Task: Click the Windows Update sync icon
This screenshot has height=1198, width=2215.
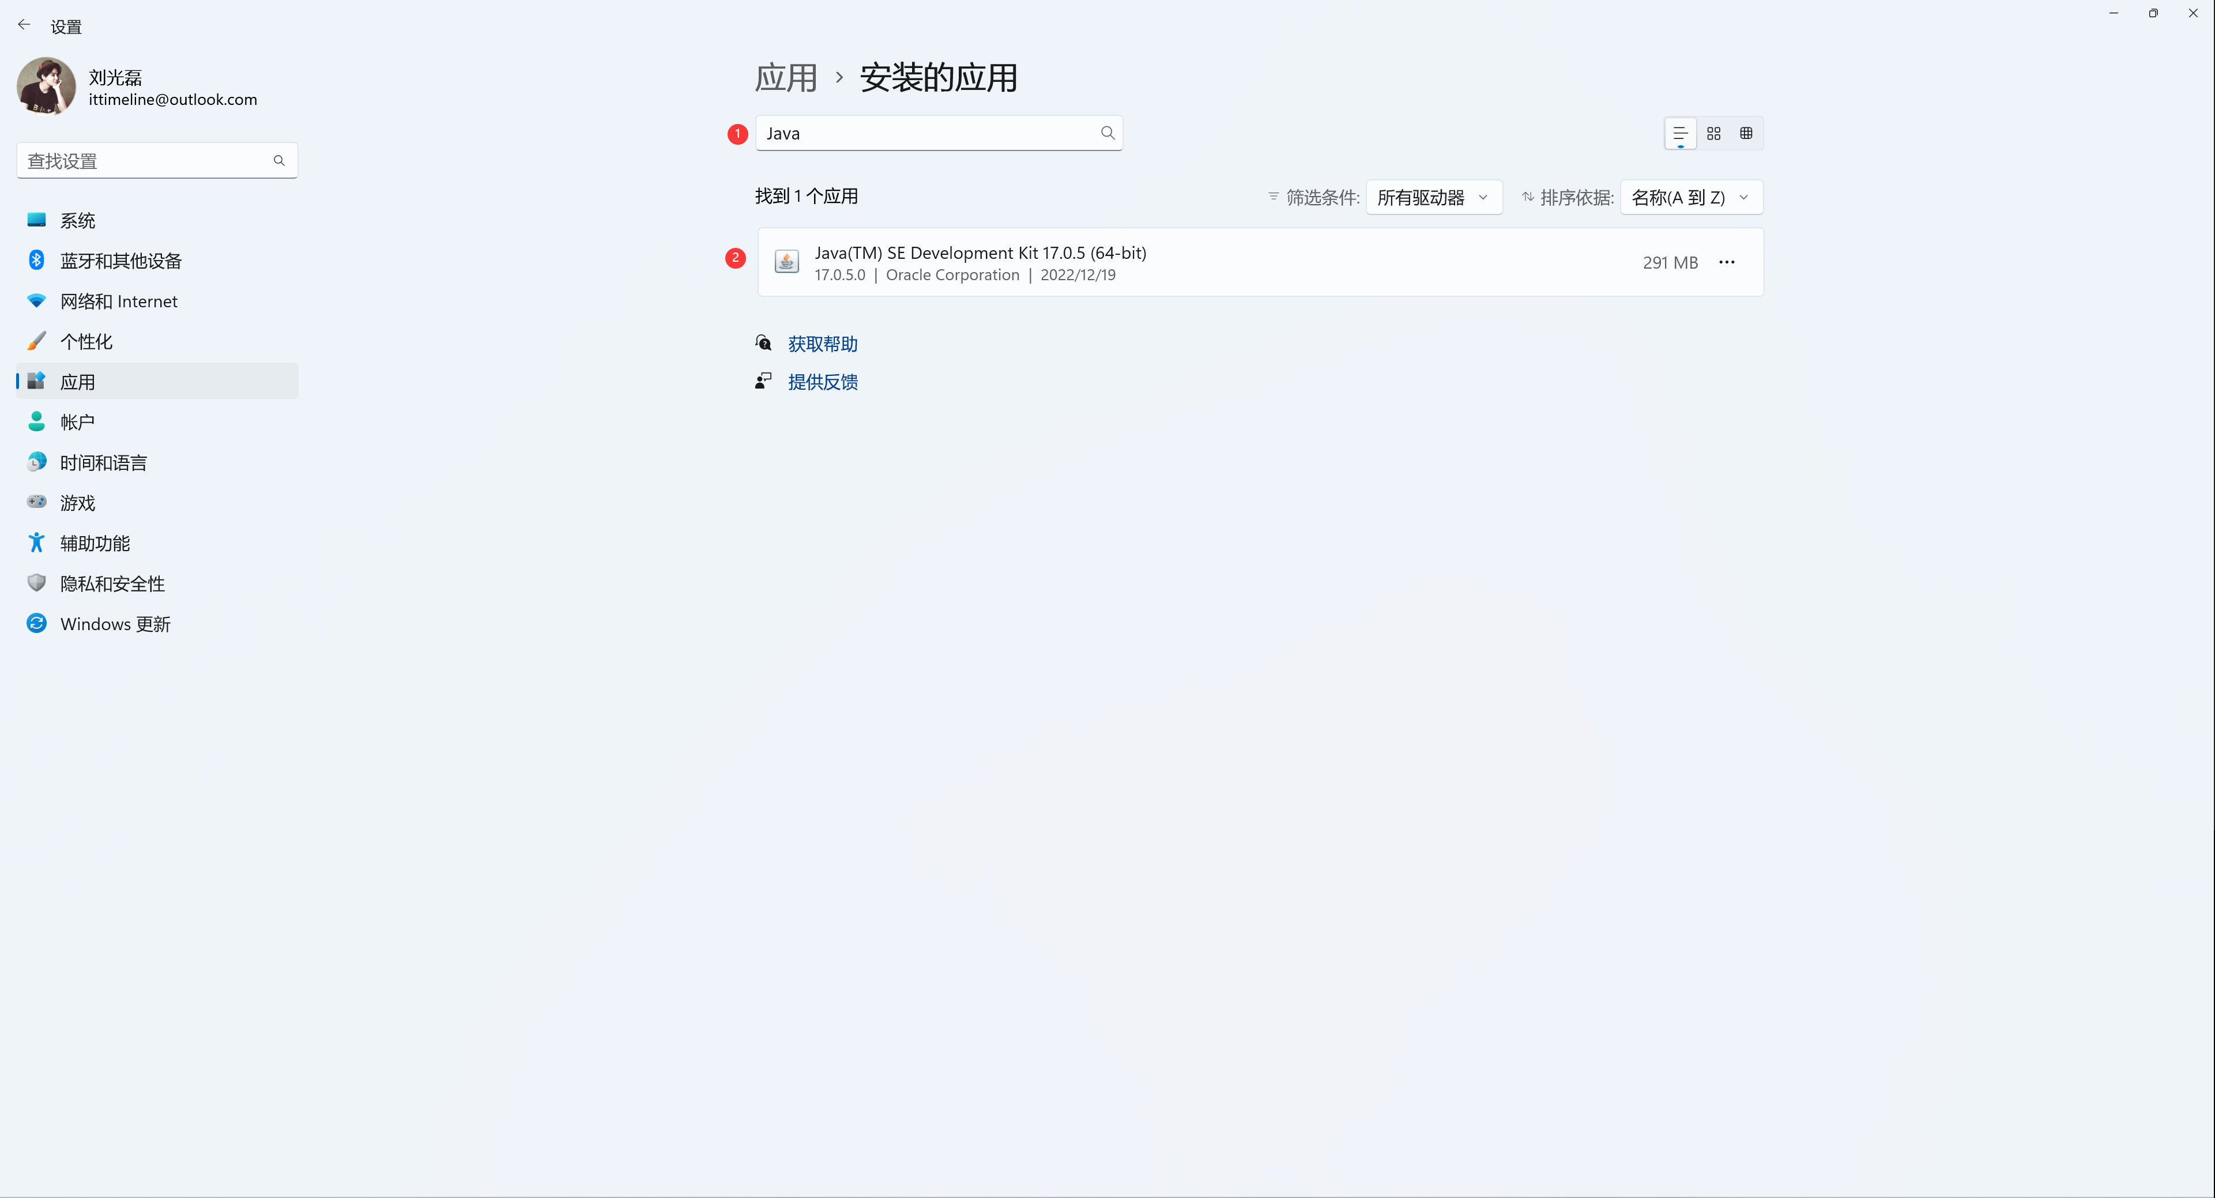Action: pos(36,623)
